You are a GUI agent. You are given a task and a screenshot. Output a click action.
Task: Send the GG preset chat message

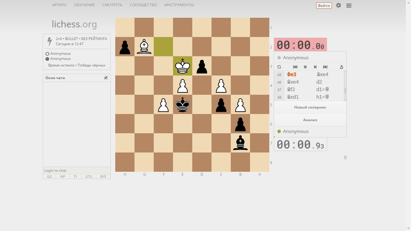(x=49, y=177)
